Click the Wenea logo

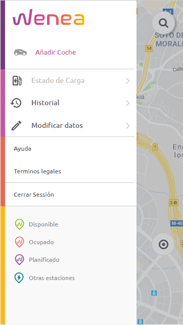(49, 17)
